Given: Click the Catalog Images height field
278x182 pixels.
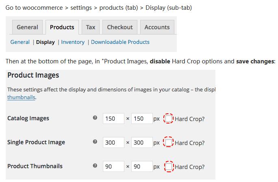Looking at the screenshot, I should tap(142, 118).
